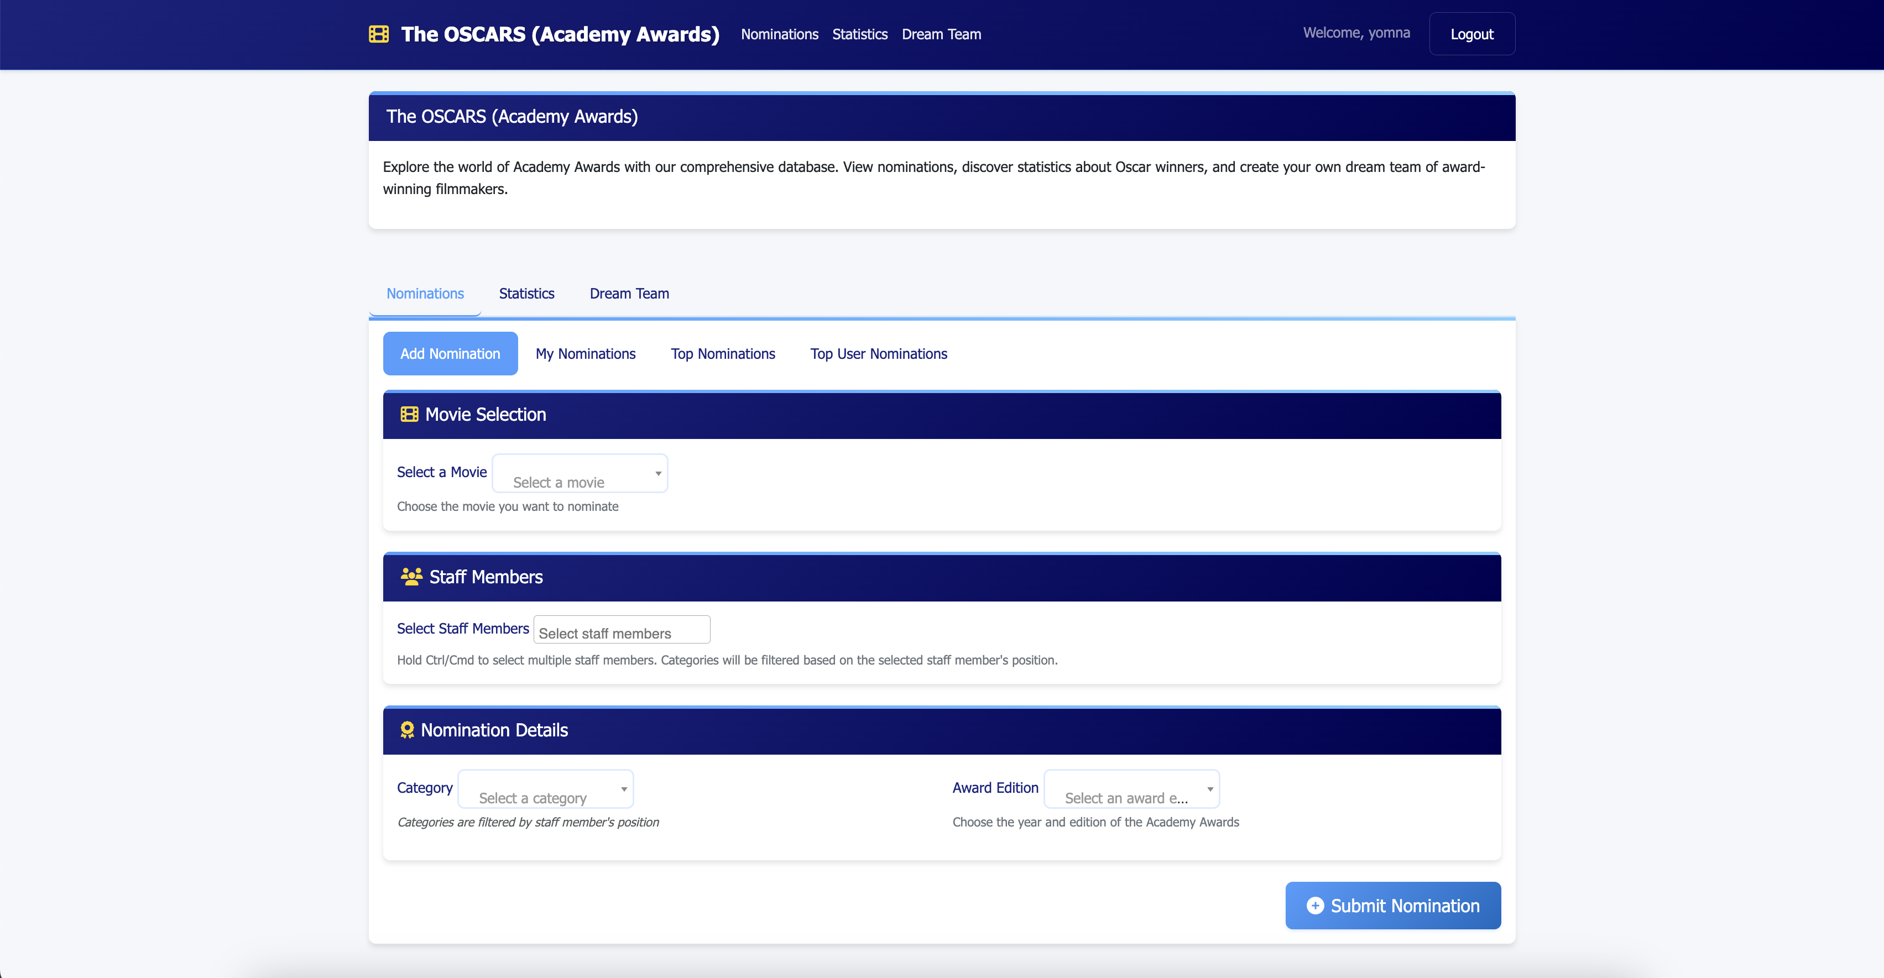The height and width of the screenshot is (978, 1884).
Task: Open the Add Nomination sub-tab
Action: click(451, 354)
